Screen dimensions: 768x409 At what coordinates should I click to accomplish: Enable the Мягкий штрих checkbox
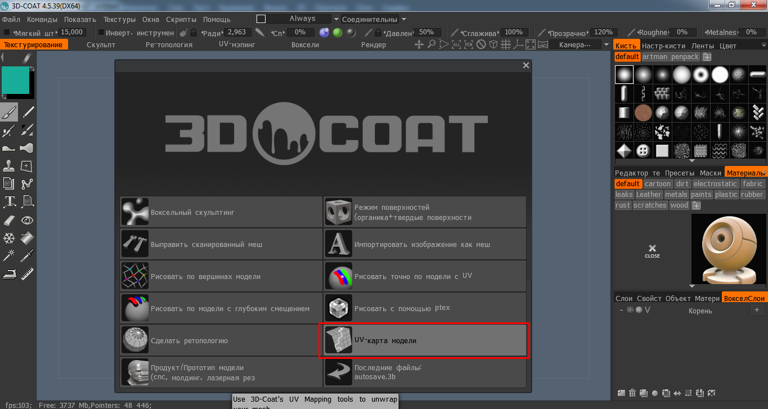[x=7, y=33]
